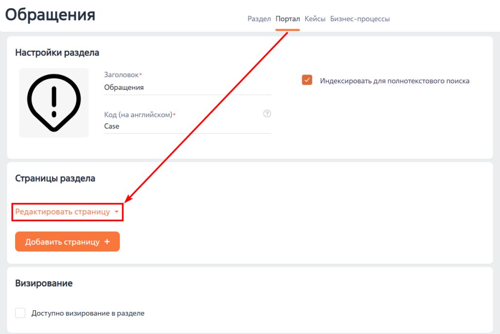Focus the Заголовок field with Обращения
The height and width of the screenshot is (334, 500).
[187, 88]
